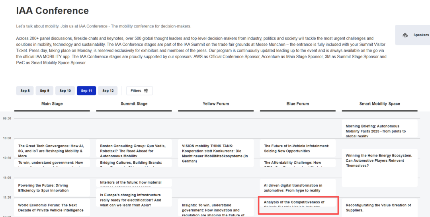
Task: Click the 11:30 time label
Action: pos(7,197)
